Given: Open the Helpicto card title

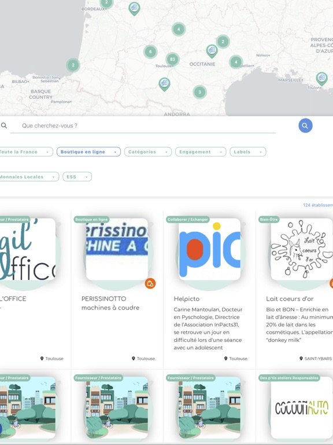Looking at the screenshot, I should (x=187, y=299).
